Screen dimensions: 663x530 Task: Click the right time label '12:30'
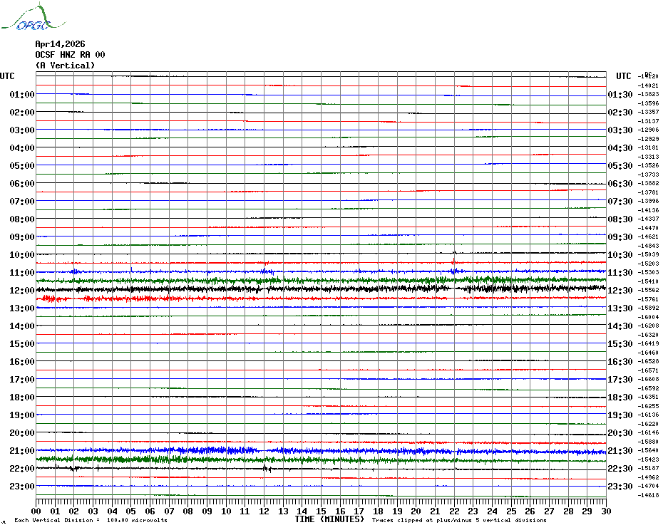[620, 291]
